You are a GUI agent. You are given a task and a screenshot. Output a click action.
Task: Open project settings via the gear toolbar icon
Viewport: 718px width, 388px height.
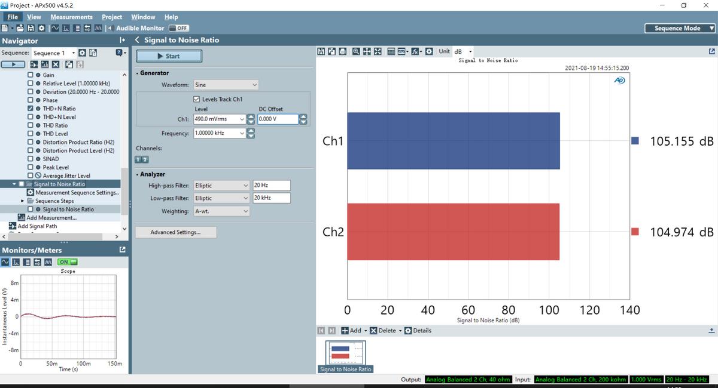click(41, 28)
